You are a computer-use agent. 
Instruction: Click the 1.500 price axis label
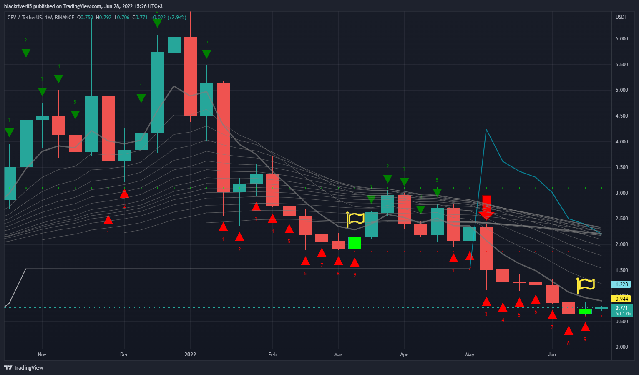(x=621, y=270)
